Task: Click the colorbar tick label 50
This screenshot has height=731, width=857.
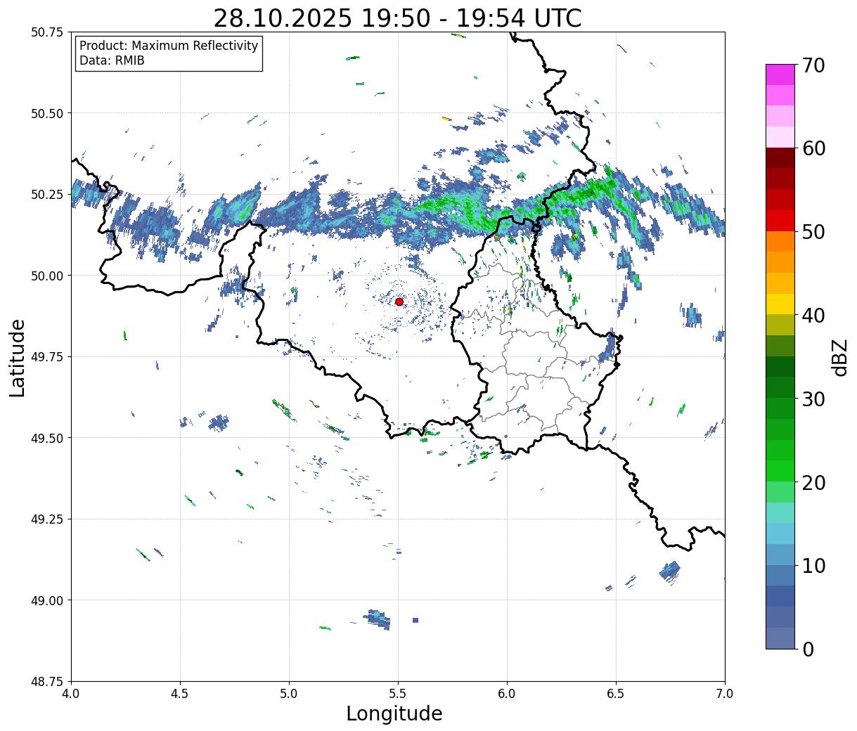Action: tap(814, 232)
